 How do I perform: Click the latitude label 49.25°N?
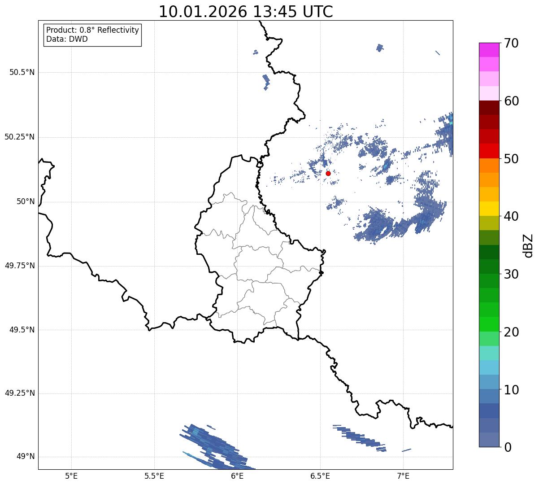click(x=20, y=393)
